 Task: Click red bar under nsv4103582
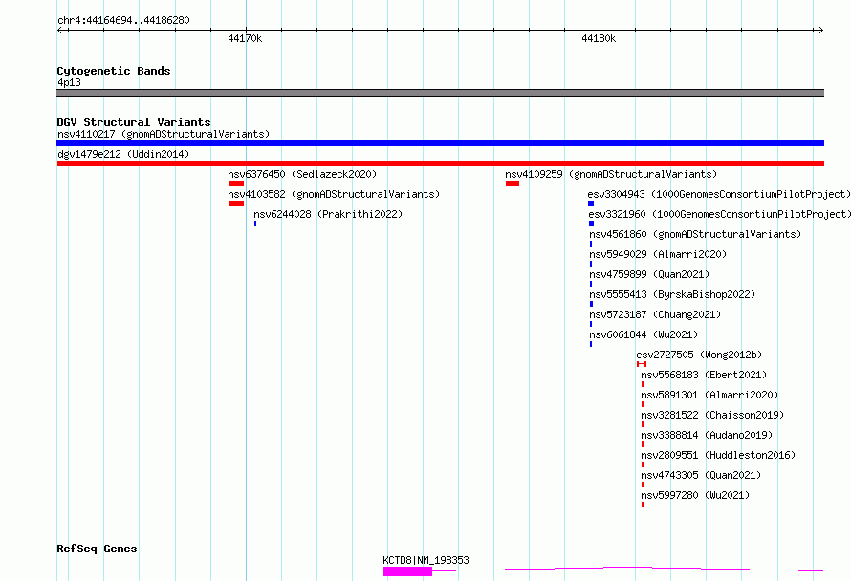[236, 204]
